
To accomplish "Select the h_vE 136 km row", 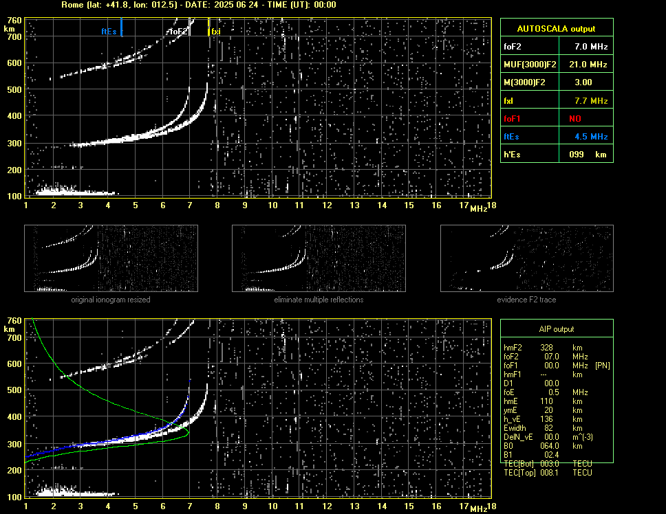I will coord(543,419).
